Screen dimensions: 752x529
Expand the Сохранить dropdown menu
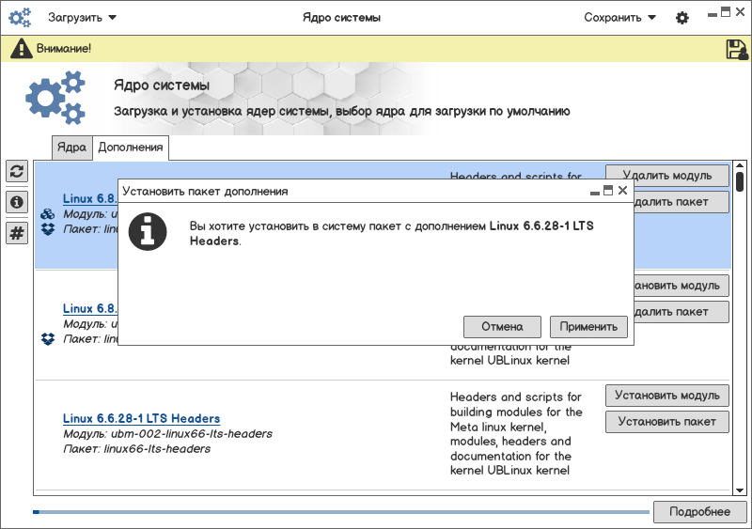pos(619,18)
